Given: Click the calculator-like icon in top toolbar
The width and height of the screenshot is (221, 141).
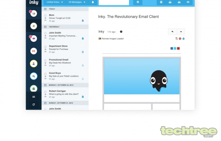Looking at the screenshot, I should pos(161,2).
